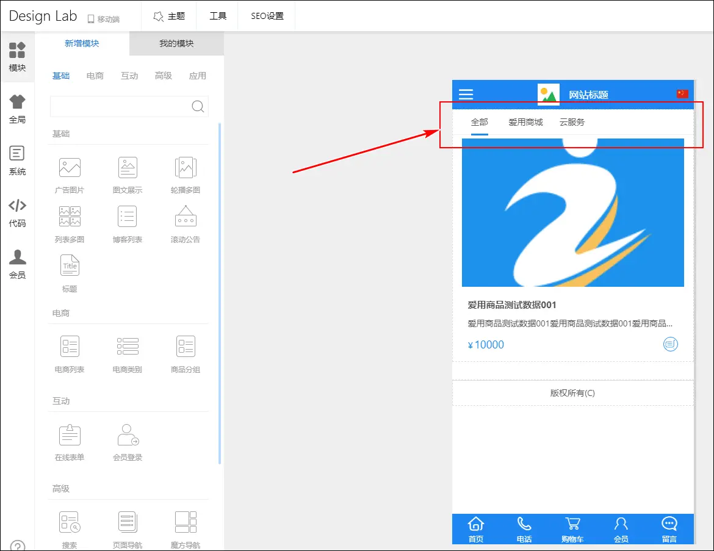Image resolution: width=714 pixels, height=551 pixels.
Task: Click the module panel vertical scrollbar
Action: click(x=220, y=293)
